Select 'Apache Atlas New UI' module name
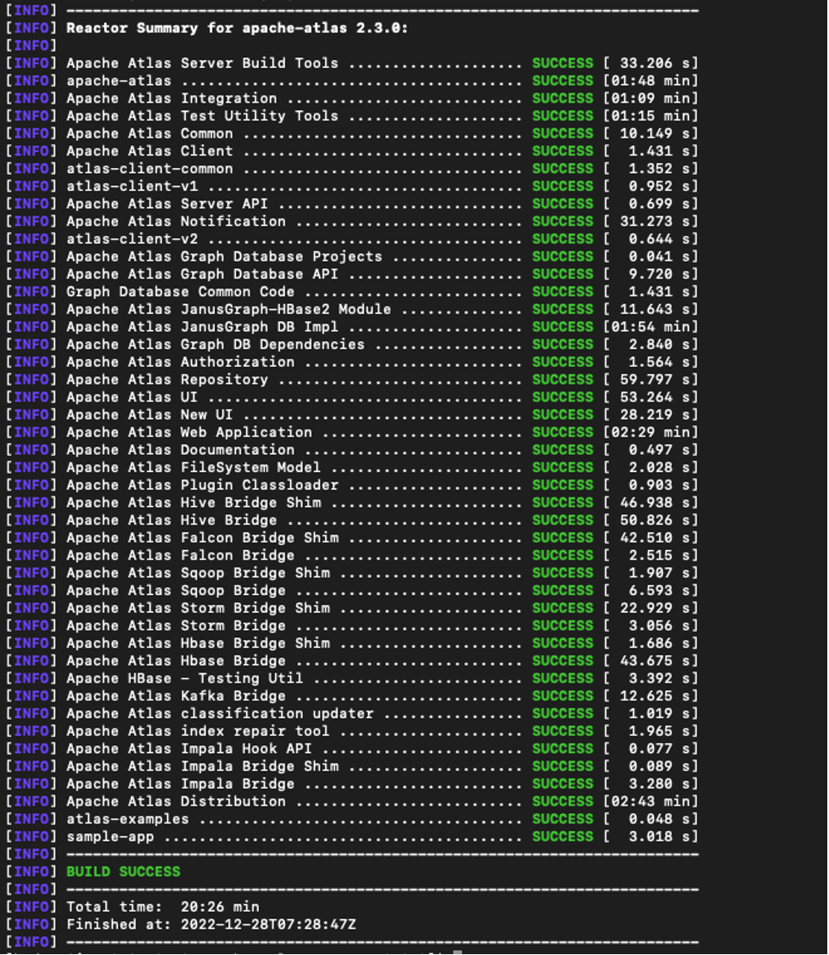The image size is (829, 955). click(x=149, y=415)
